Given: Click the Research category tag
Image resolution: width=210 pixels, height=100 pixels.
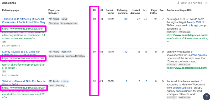Looking at the screenshot, I should pos(66,52).
